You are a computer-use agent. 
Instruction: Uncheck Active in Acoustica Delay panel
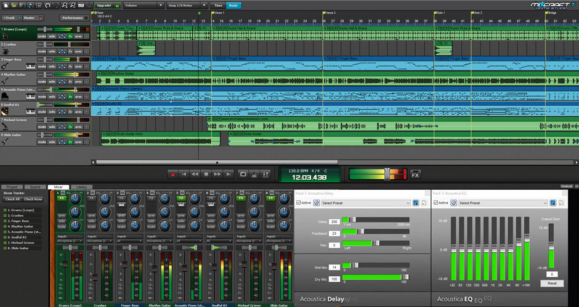[298, 203]
